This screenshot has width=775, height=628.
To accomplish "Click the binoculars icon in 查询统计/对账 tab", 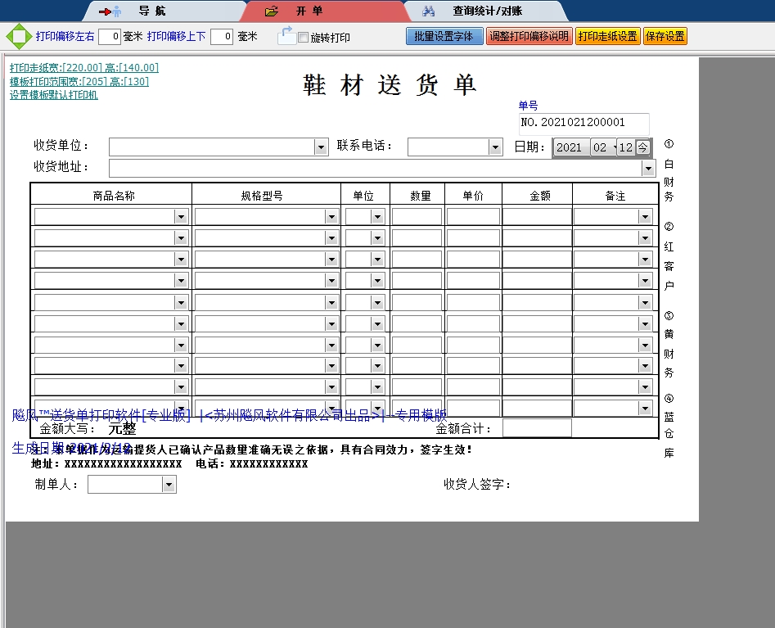I will tap(429, 11).
